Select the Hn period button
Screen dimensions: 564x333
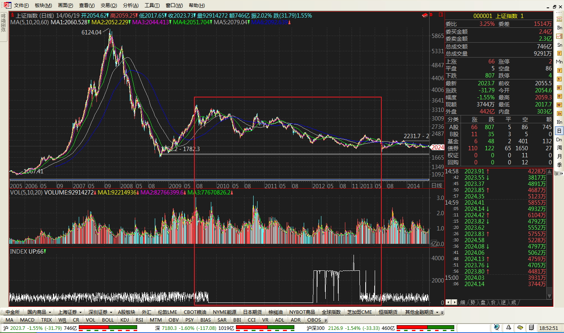point(559,122)
